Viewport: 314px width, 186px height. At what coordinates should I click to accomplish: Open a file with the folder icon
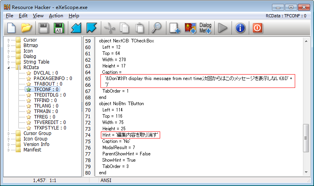27,28
